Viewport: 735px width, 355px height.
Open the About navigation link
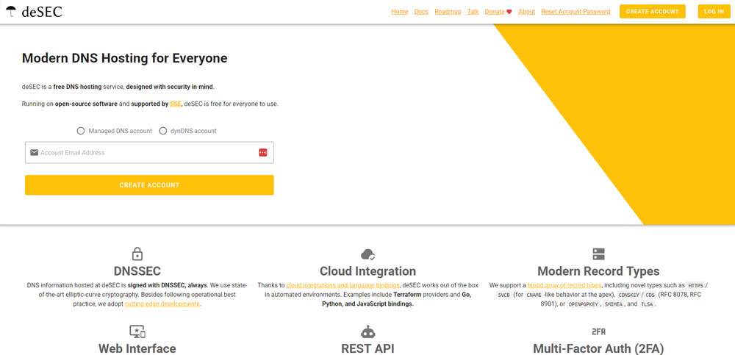[526, 12]
